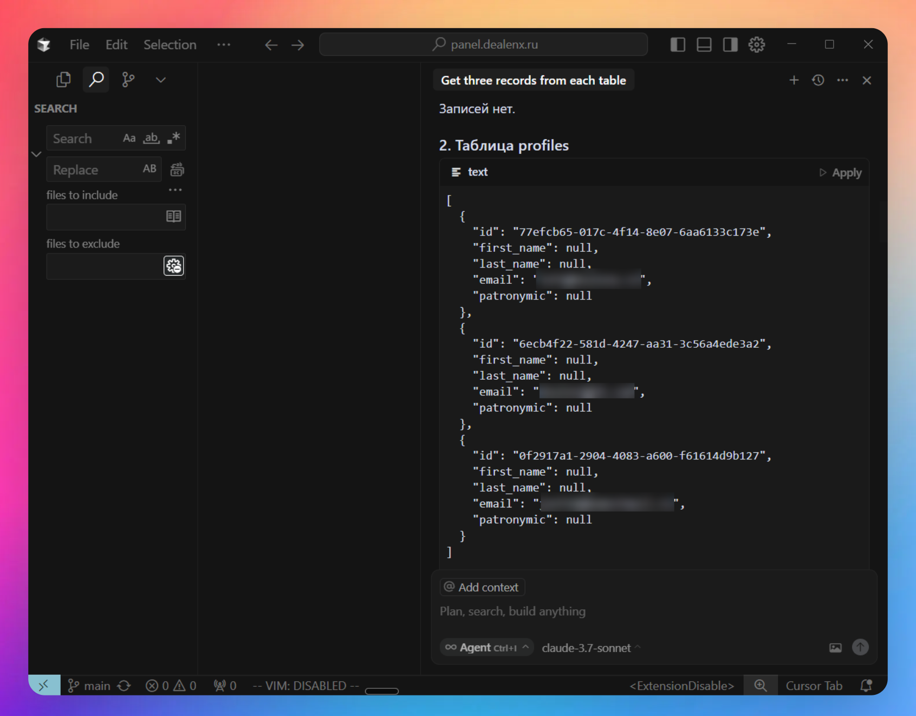Click the panel.dealenx.ru command center bar
This screenshot has height=716, width=916.
click(484, 44)
